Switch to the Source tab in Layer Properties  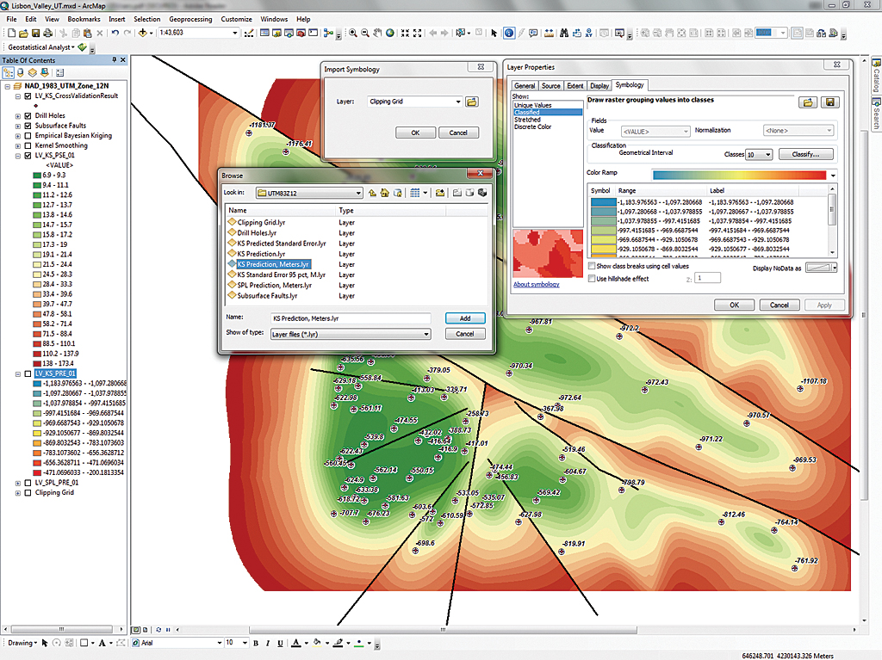click(x=551, y=86)
